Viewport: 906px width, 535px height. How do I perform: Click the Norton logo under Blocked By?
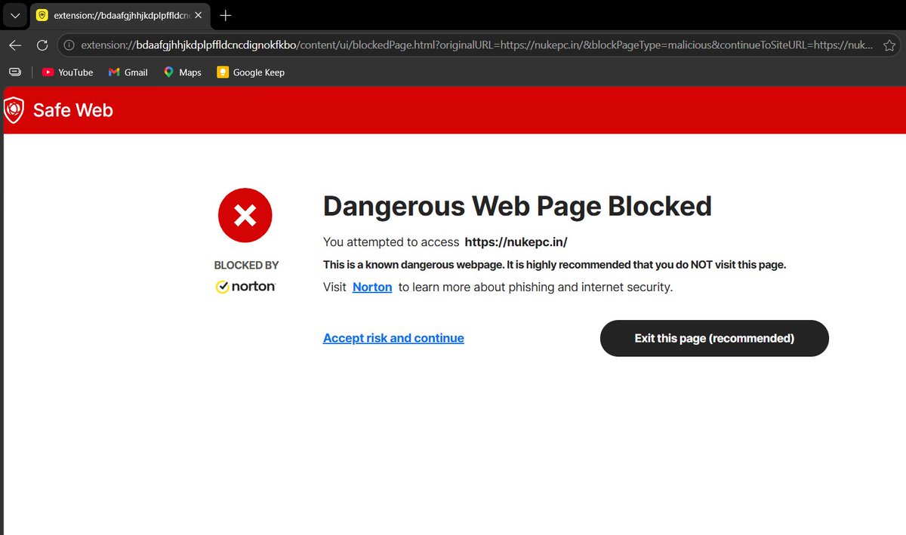click(x=246, y=287)
